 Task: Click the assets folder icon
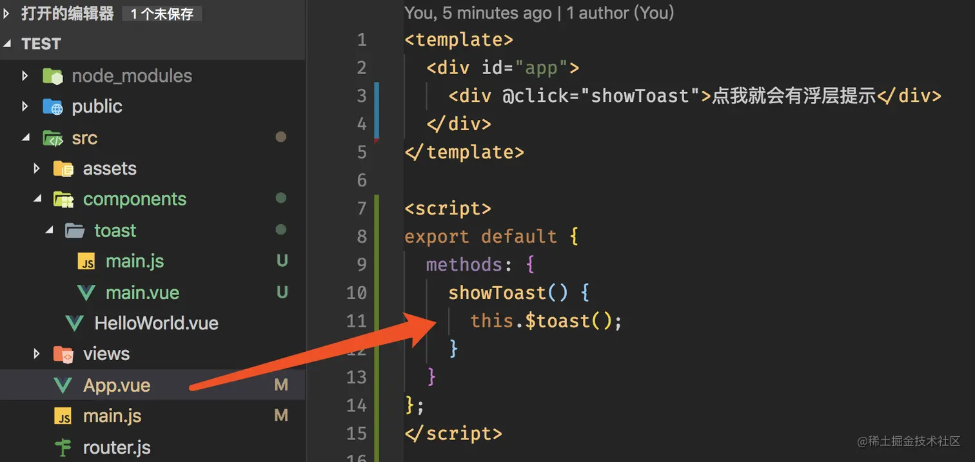point(63,169)
